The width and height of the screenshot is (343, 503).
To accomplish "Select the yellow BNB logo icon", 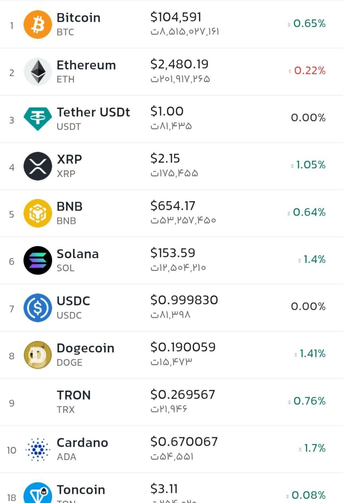I will pyautogui.click(x=38, y=213).
